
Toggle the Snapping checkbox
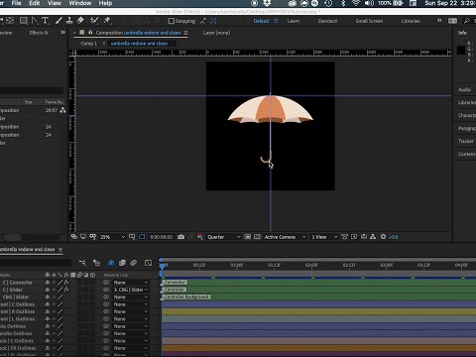[171, 21]
